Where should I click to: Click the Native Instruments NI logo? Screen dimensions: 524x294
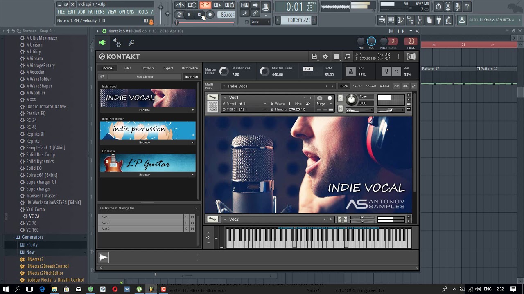[x=411, y=57]
